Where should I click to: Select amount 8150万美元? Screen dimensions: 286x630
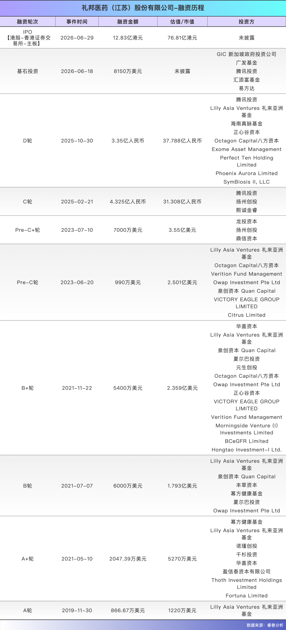[x=128, y=71]
